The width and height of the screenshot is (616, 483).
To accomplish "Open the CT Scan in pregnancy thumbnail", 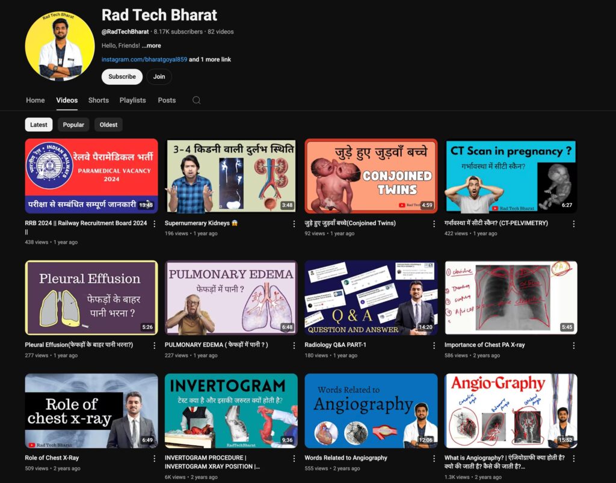I will tap(511, 176).
